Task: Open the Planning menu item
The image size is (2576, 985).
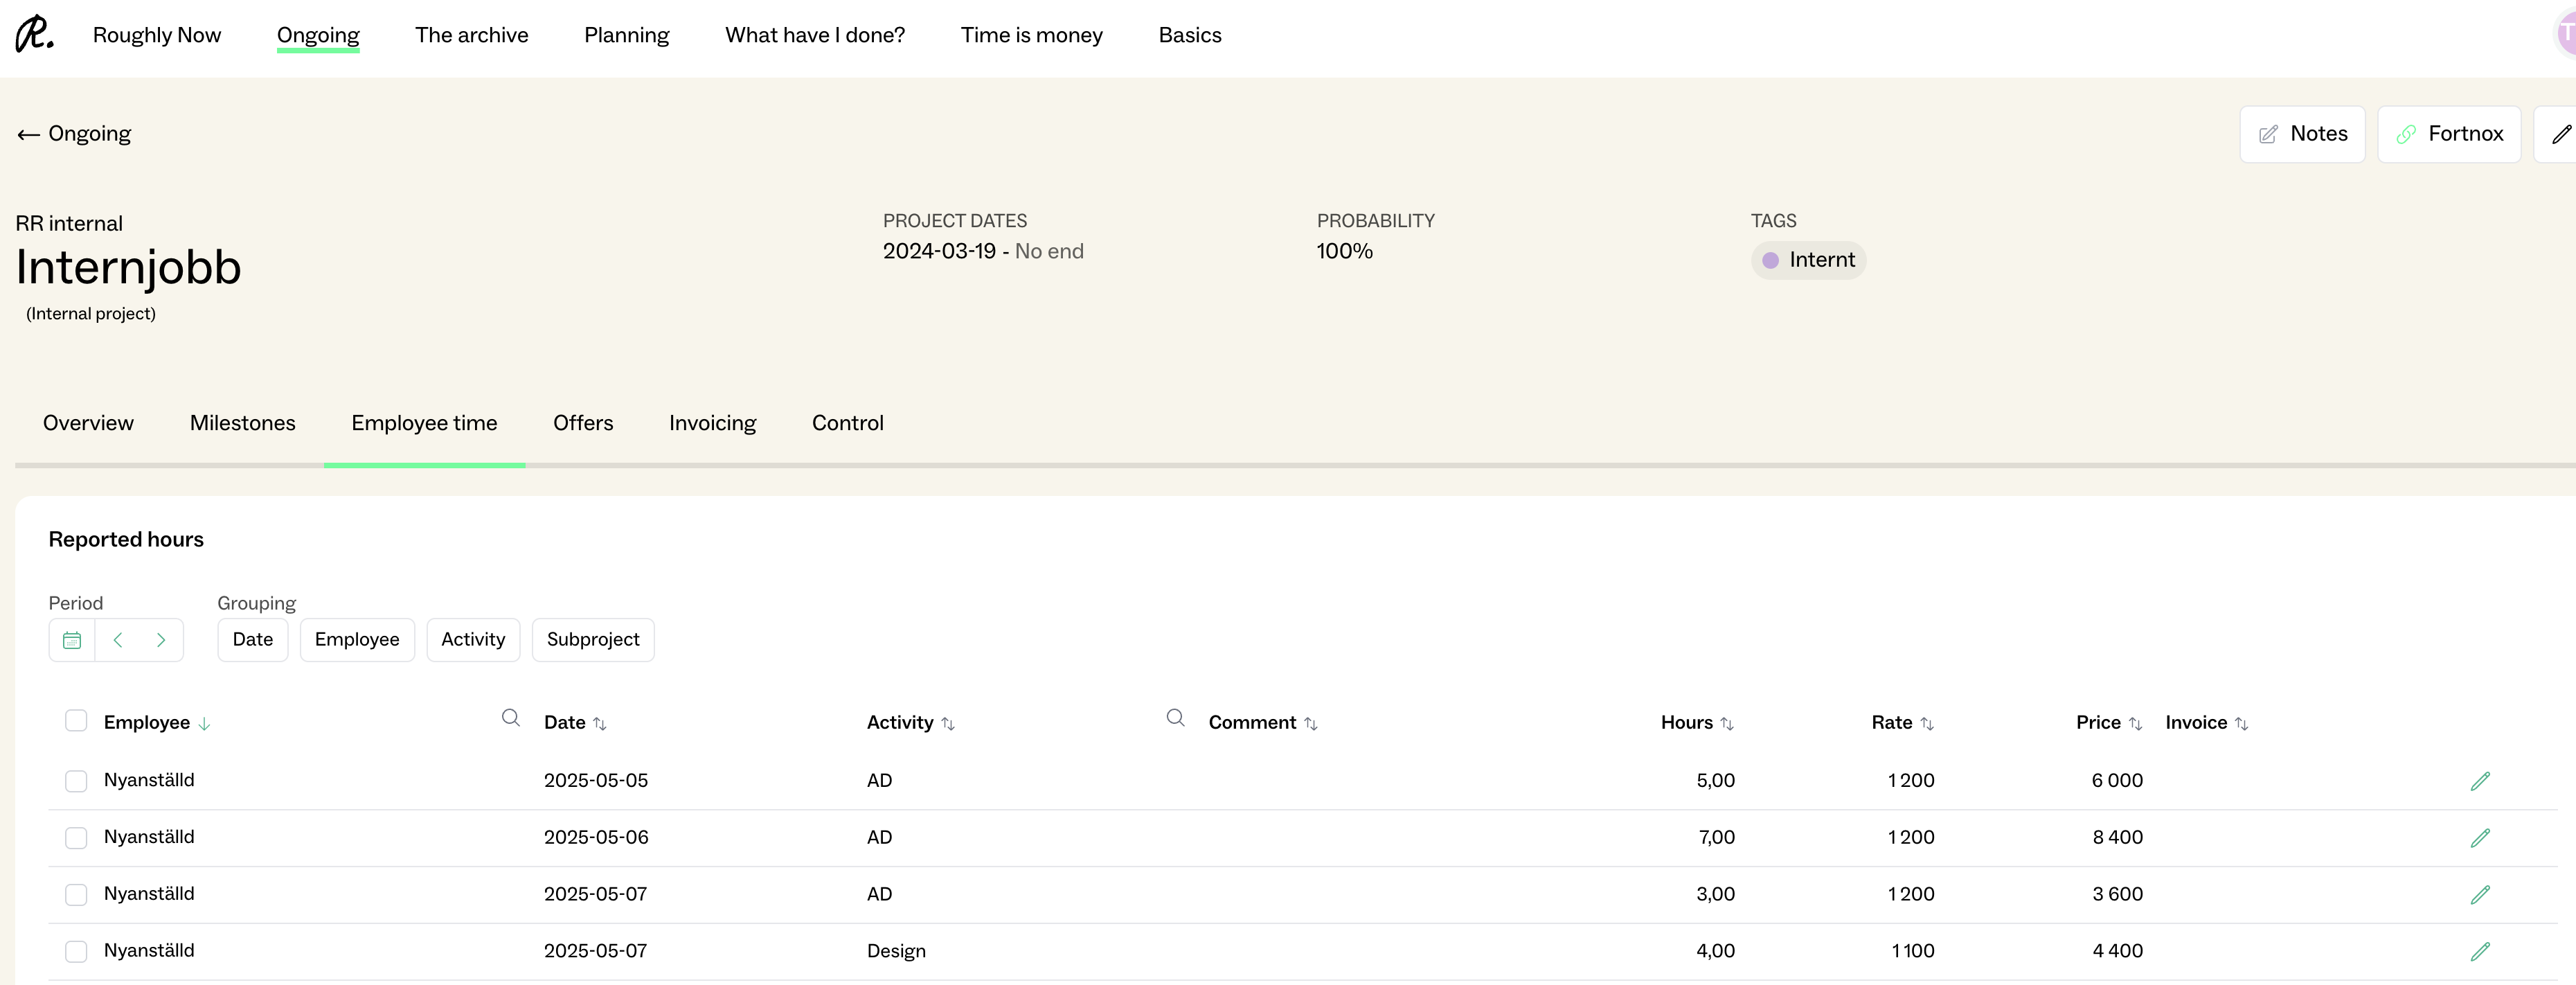Action: (x=626, y=35)
